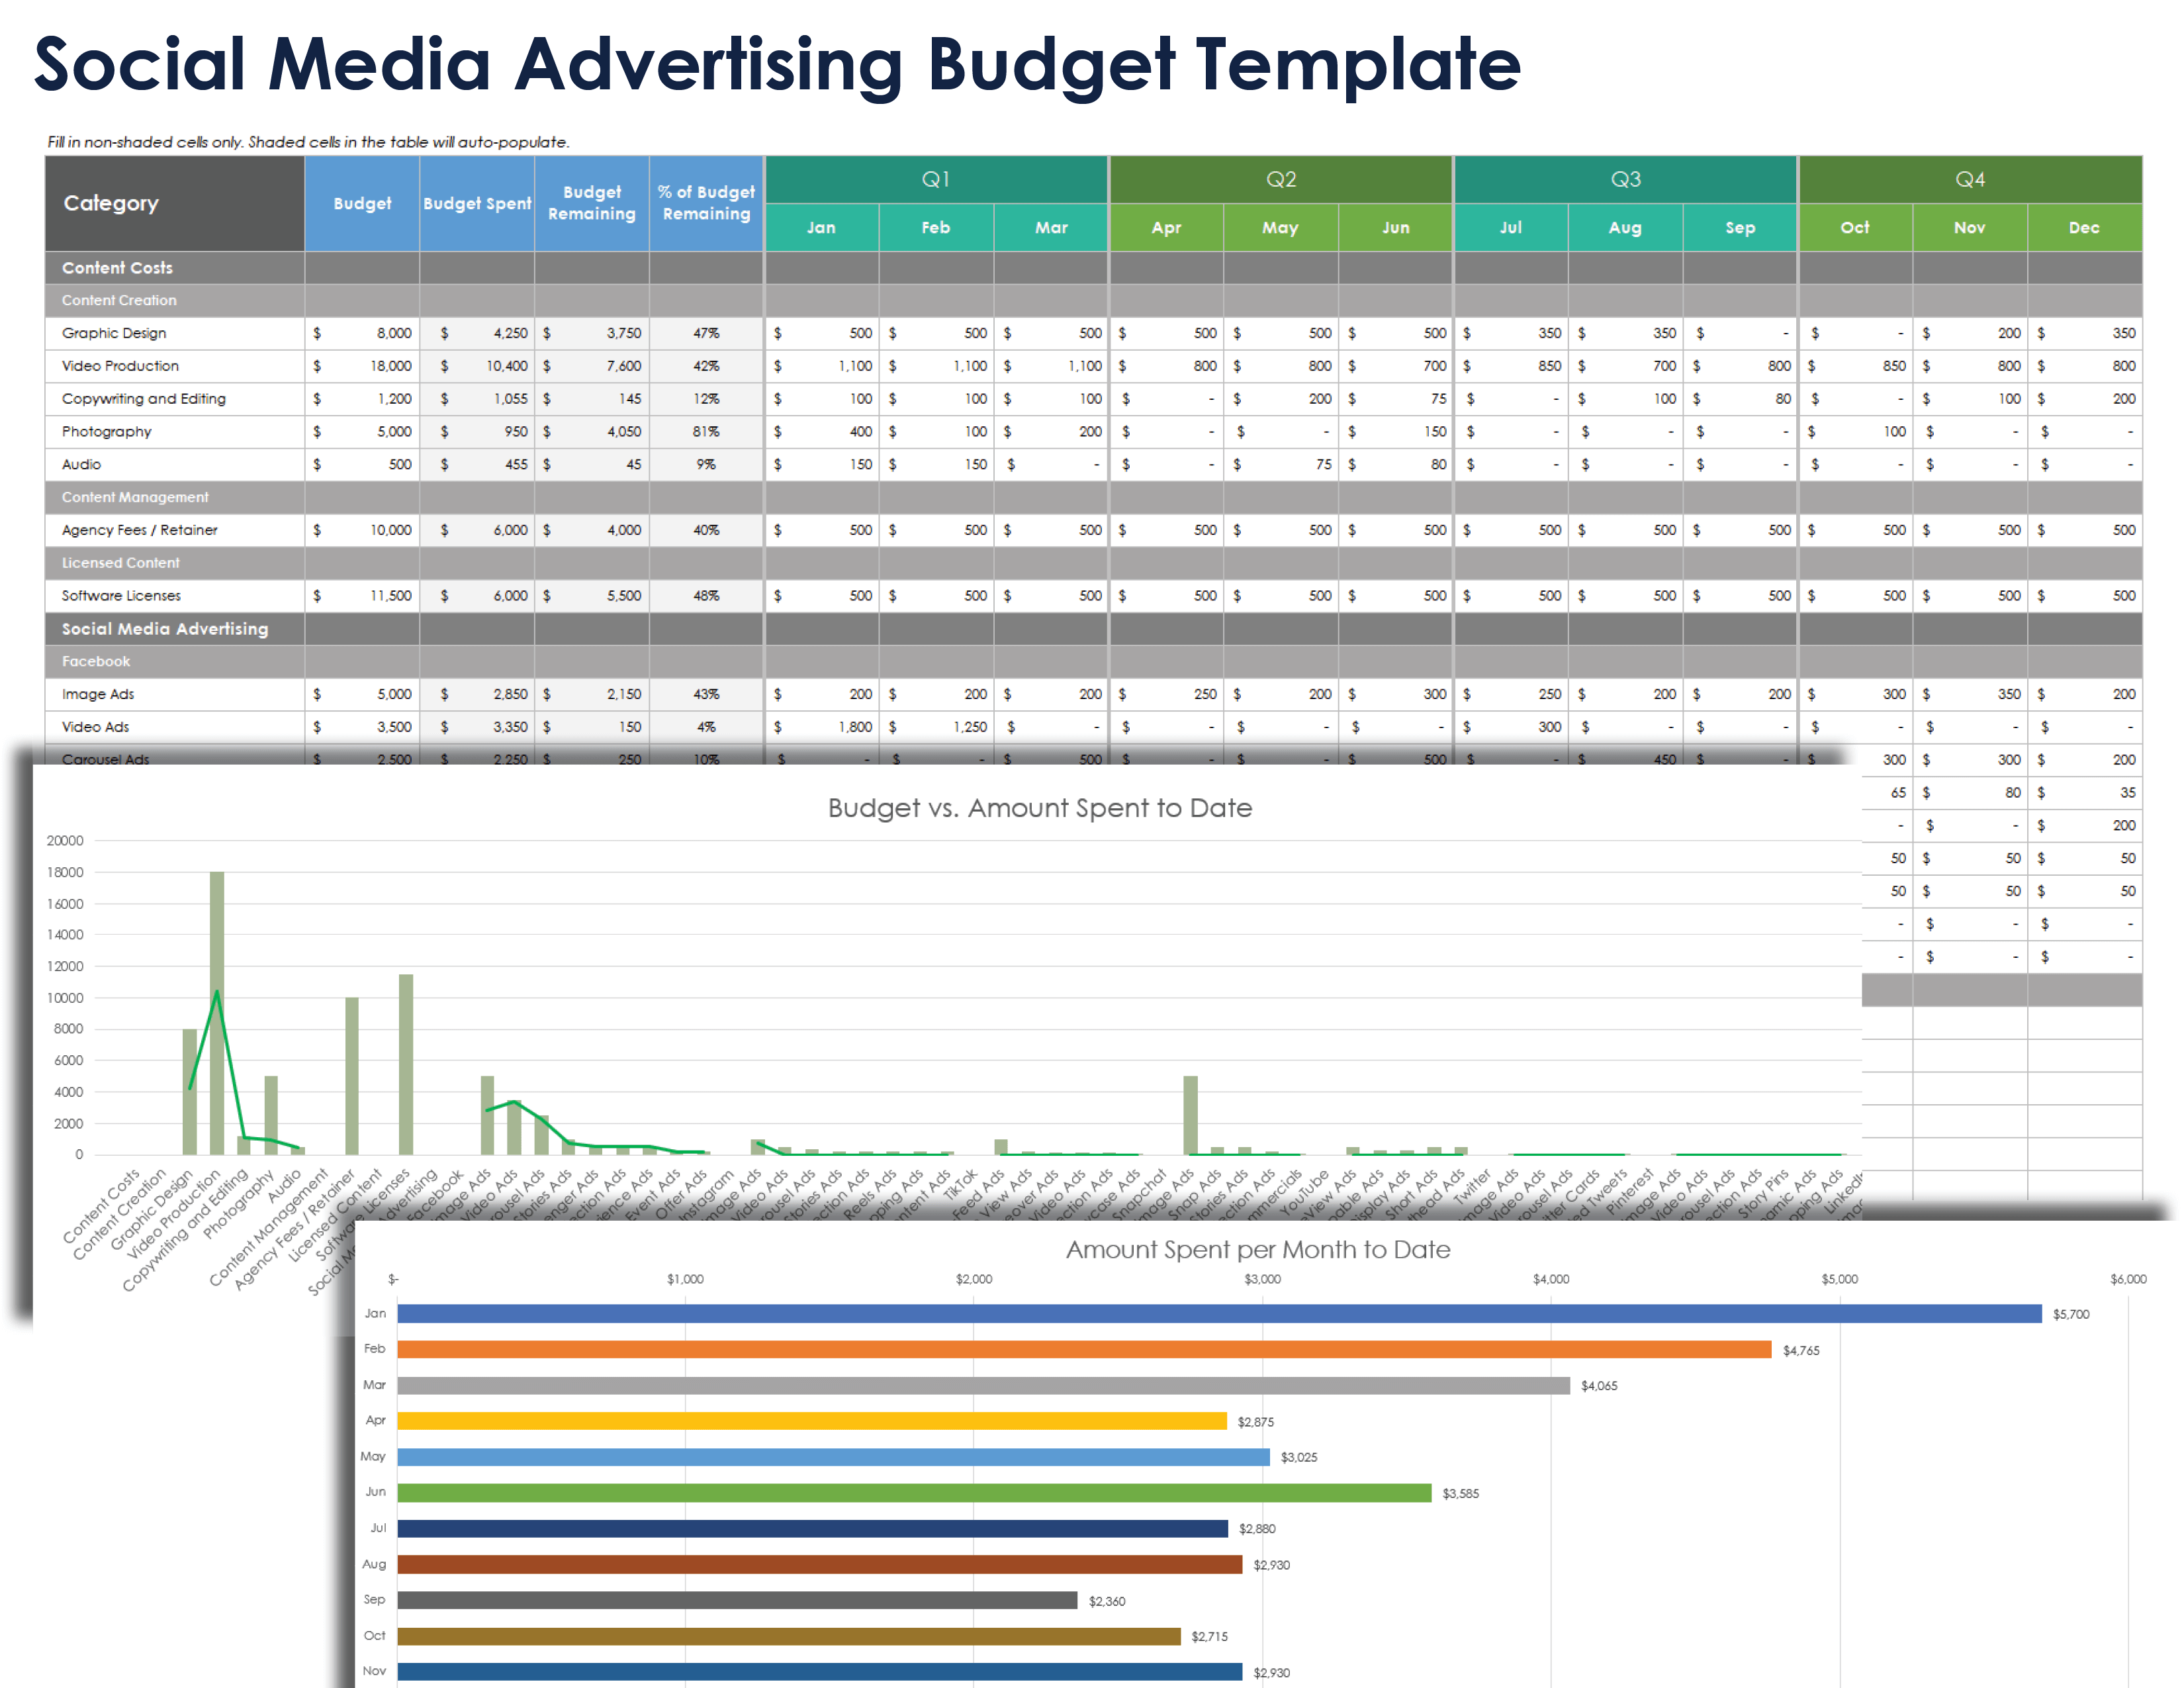The width and height of the screenshot is (2184, 1688).
Task: Click the % of Budget Remaining header
Action: tap(706, 203)
